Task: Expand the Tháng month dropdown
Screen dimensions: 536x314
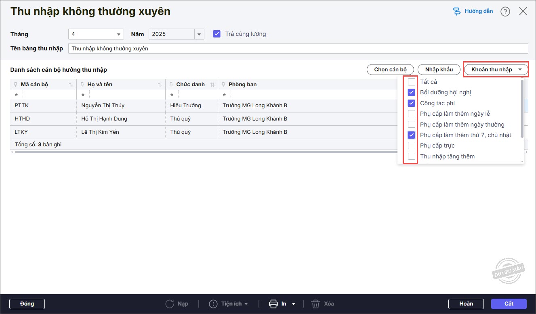Action: pyautogui.click(x=119, y=34)
